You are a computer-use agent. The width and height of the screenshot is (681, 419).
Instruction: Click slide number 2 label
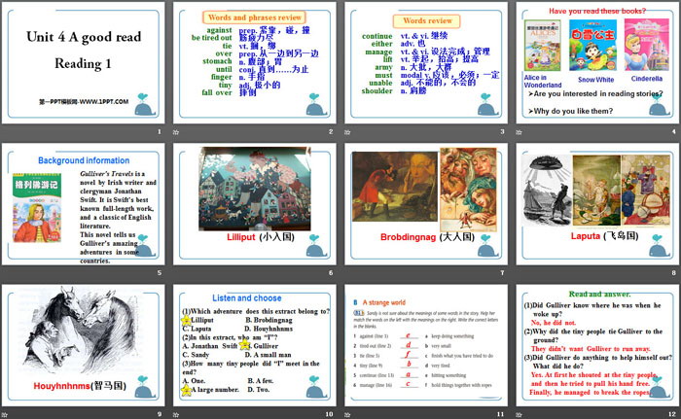pyautogui.click(x=331, y=131)
